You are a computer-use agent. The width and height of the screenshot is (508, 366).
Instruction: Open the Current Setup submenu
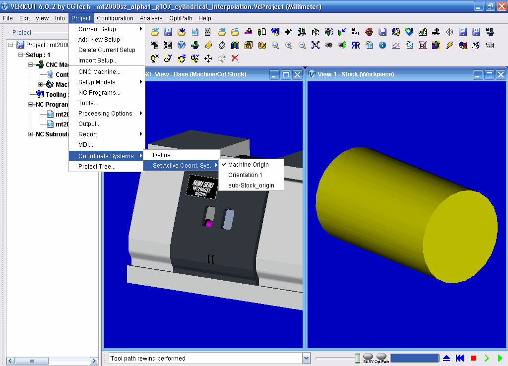(107, 29)
